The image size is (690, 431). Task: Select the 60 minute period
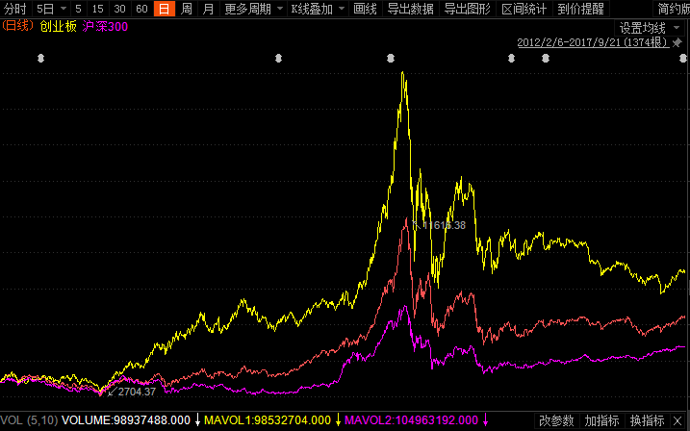(x=141, y=9)
